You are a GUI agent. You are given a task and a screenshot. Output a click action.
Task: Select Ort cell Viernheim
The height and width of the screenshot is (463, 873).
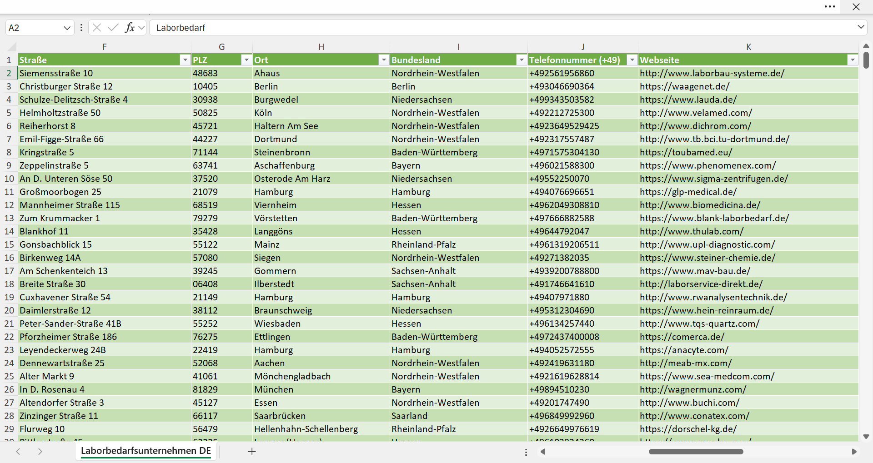coord(321,205)
